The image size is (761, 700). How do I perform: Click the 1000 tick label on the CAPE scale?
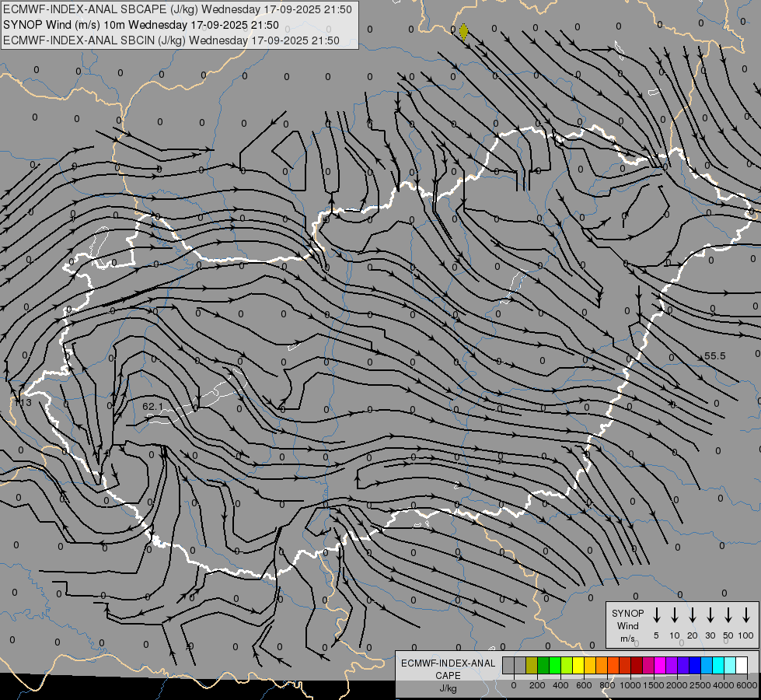tap(630, 685)
